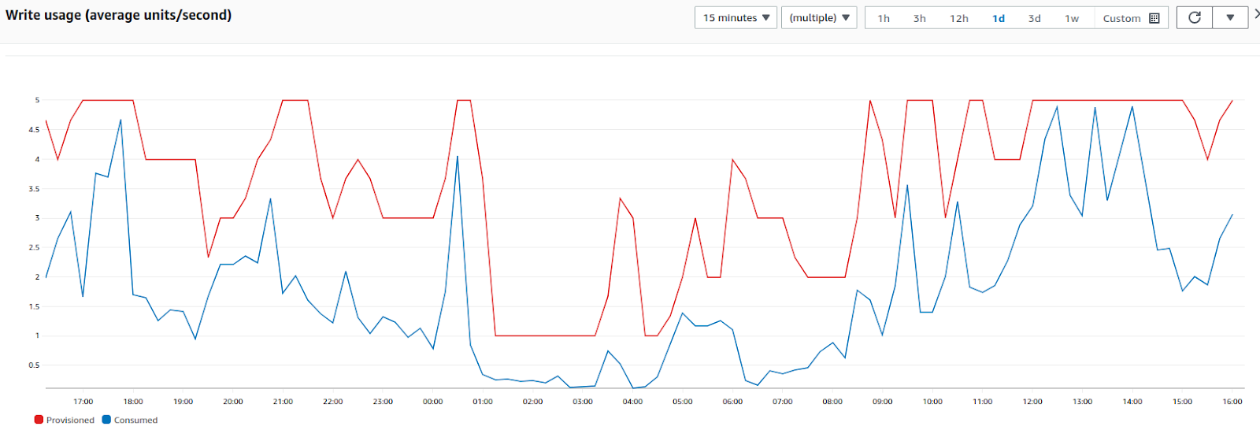
Task: Click the Provisioned legend label
Action: pos(70,420)
